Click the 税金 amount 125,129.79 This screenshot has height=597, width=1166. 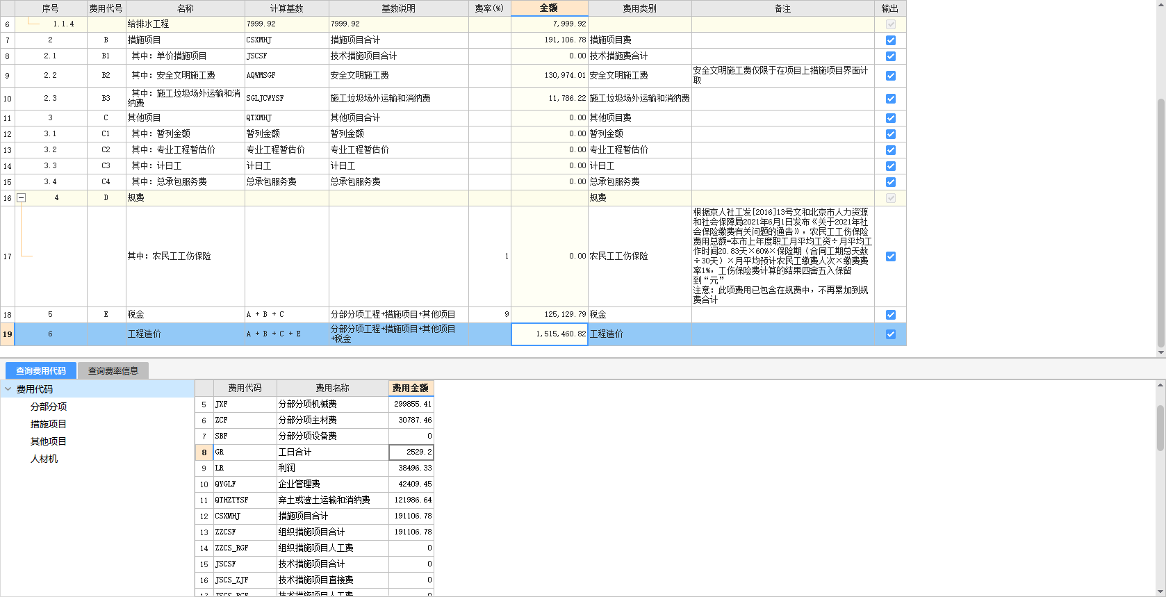click(550, 315)
